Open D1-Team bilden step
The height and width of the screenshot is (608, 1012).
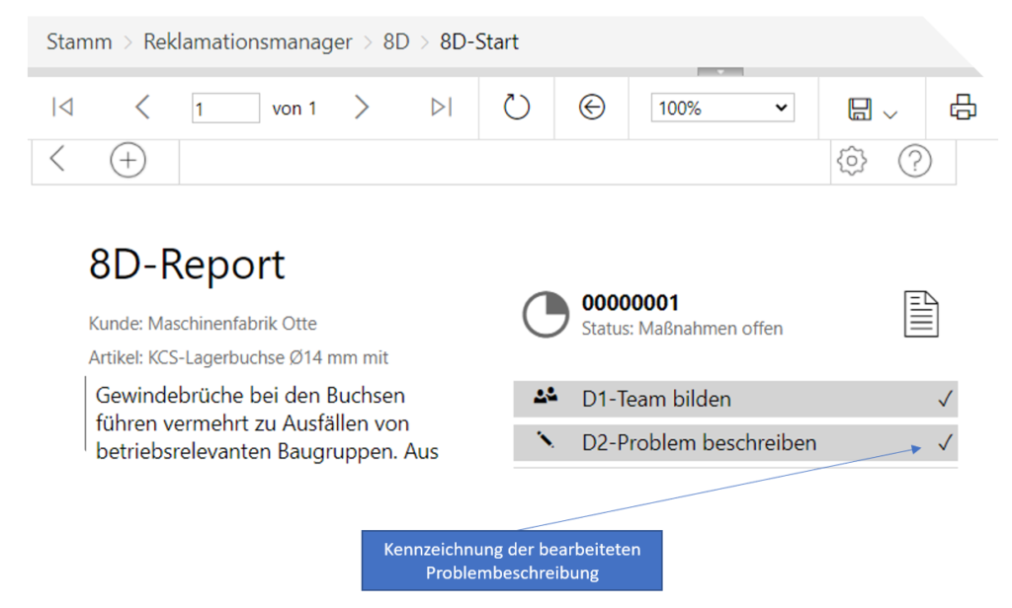pyautogui.click(x=735, y=399)
